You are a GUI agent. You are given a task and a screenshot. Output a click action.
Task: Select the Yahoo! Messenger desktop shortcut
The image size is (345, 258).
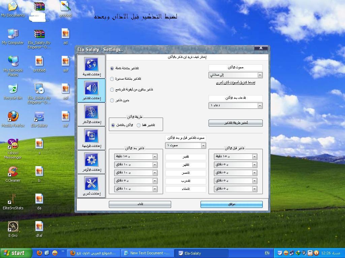pos(13,149)
